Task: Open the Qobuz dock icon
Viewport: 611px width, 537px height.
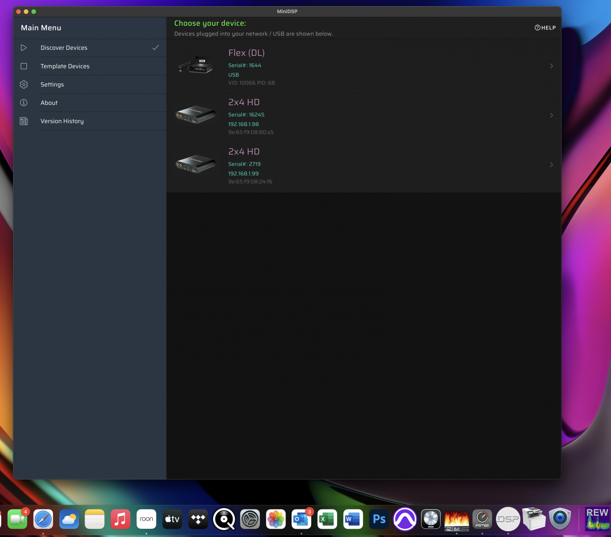Action: (224, 519)
